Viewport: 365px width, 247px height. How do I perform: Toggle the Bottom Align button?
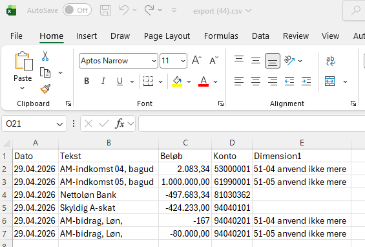[x=273, y=61]
